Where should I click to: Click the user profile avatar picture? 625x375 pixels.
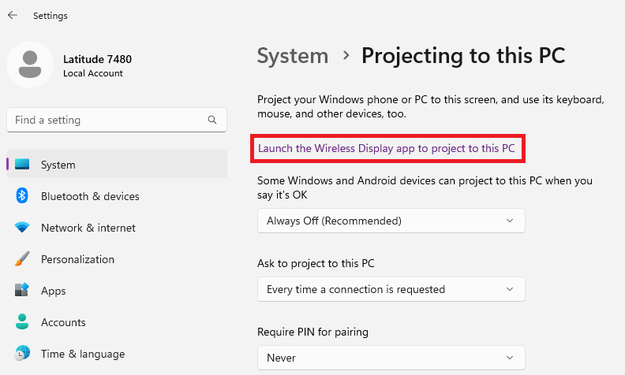(30, 64)
